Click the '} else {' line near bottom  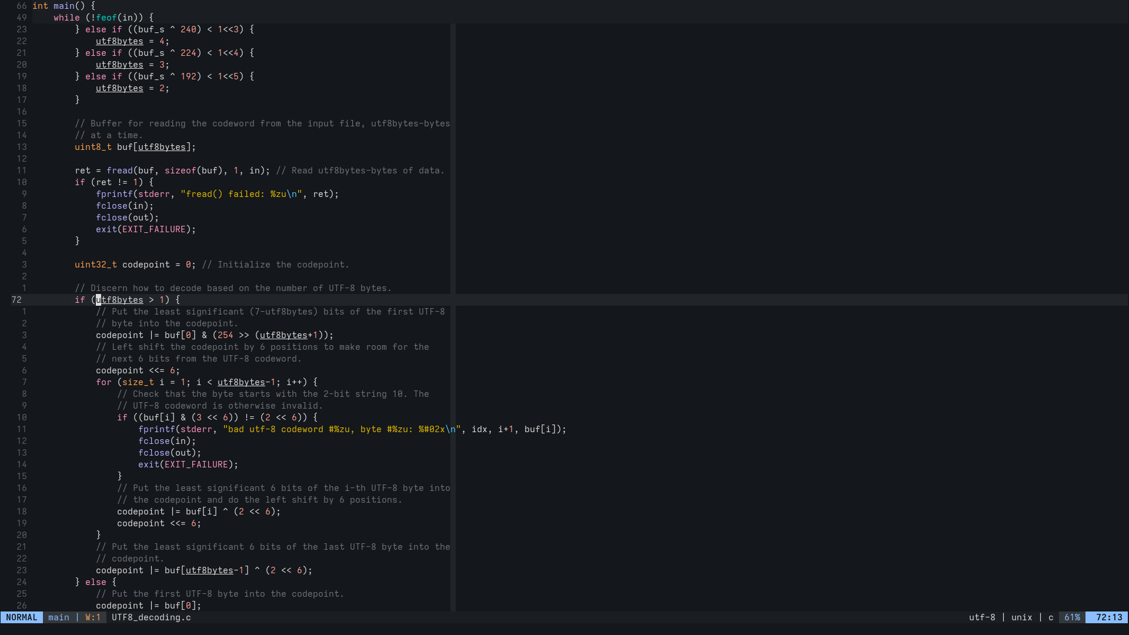click(x=96, y=582)
